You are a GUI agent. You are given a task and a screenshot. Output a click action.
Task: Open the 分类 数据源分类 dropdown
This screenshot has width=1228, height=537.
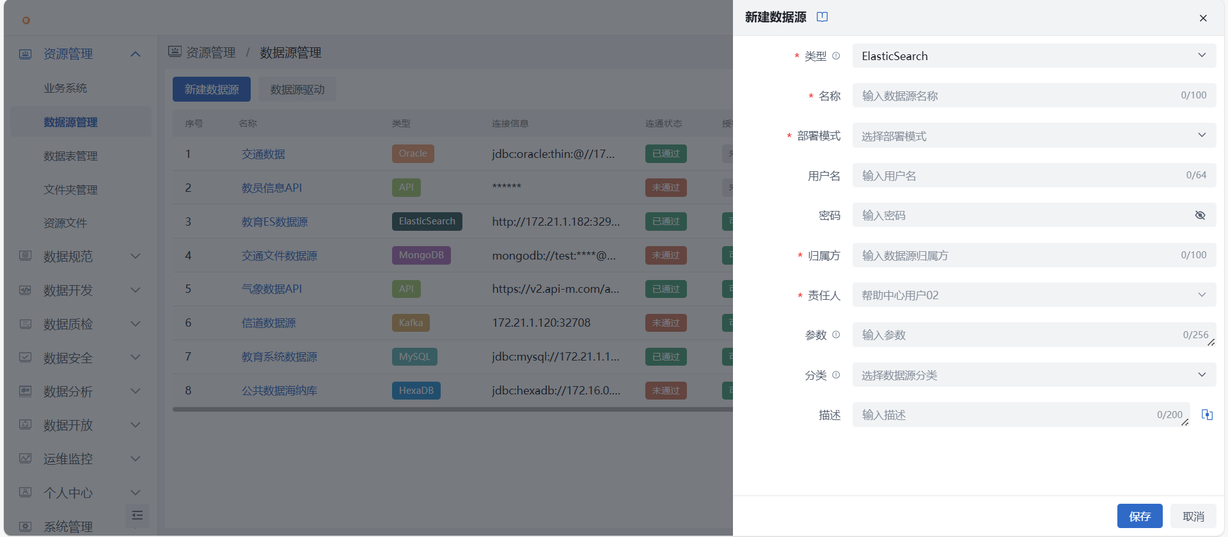point(1034,375)
